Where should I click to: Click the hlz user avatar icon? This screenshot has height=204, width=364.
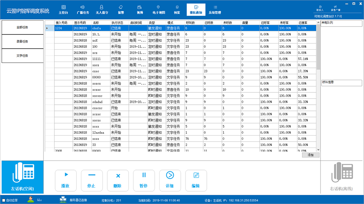tap(31, 200)
